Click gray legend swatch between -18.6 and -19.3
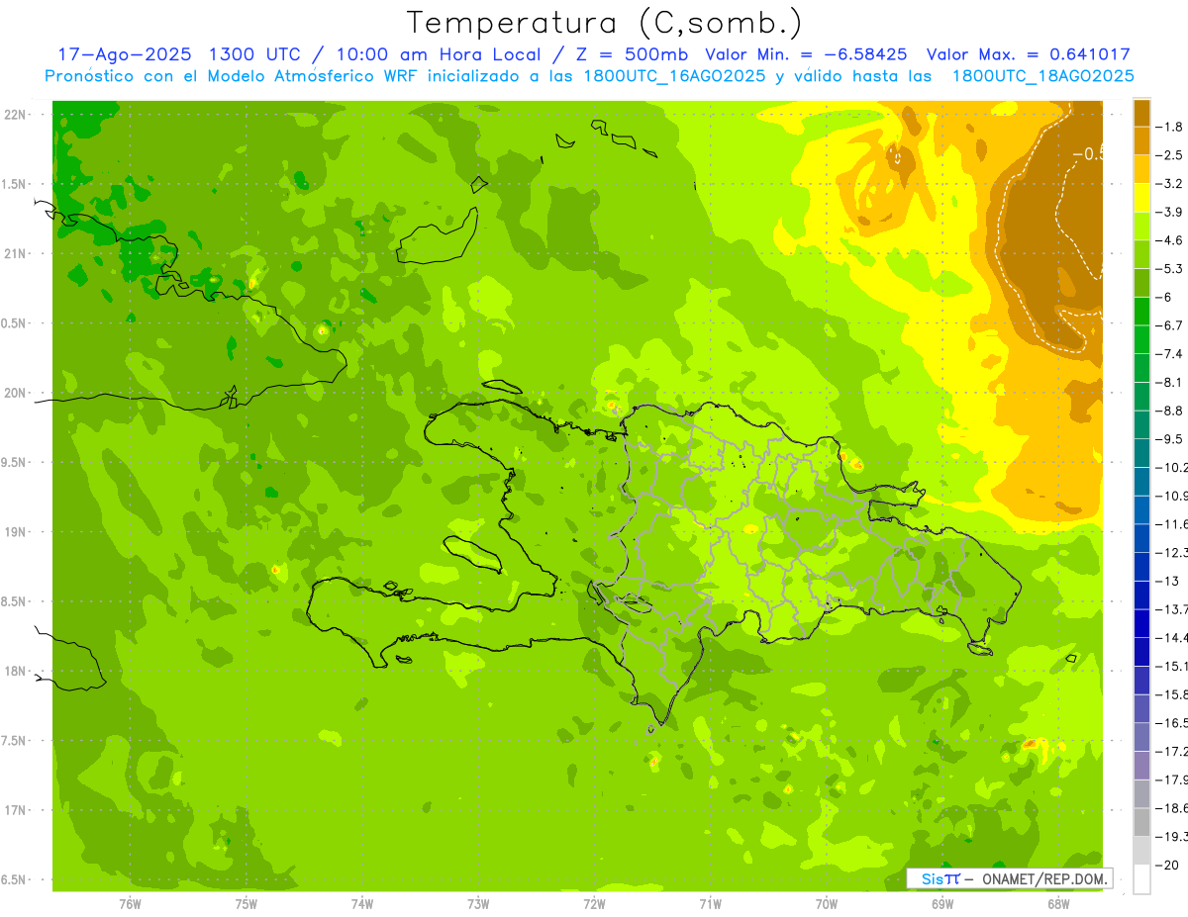 click(1141, 822)
